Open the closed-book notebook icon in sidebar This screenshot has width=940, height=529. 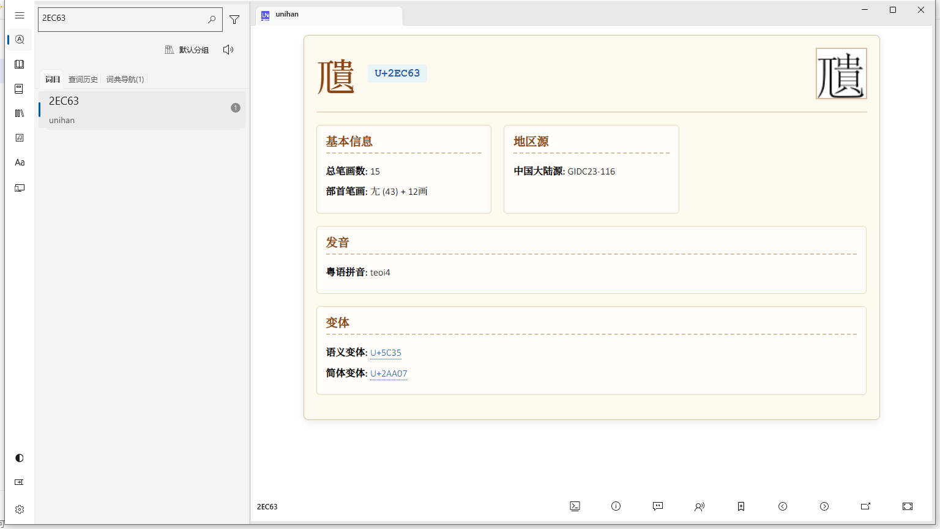[x=20, y=89]
